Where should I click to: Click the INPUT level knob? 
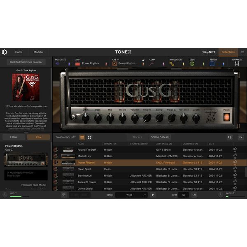coord(5,195)
